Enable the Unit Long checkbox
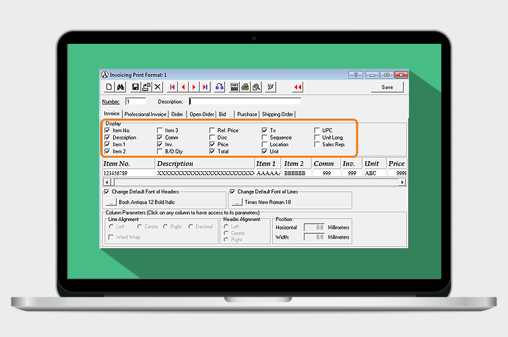This screenshot has height=337, width=508. click(x=317, y=137)
